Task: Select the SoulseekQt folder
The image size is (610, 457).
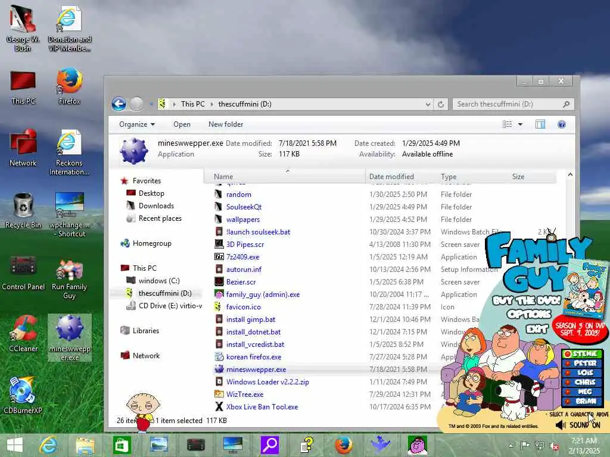Action: tap(244, 207)
